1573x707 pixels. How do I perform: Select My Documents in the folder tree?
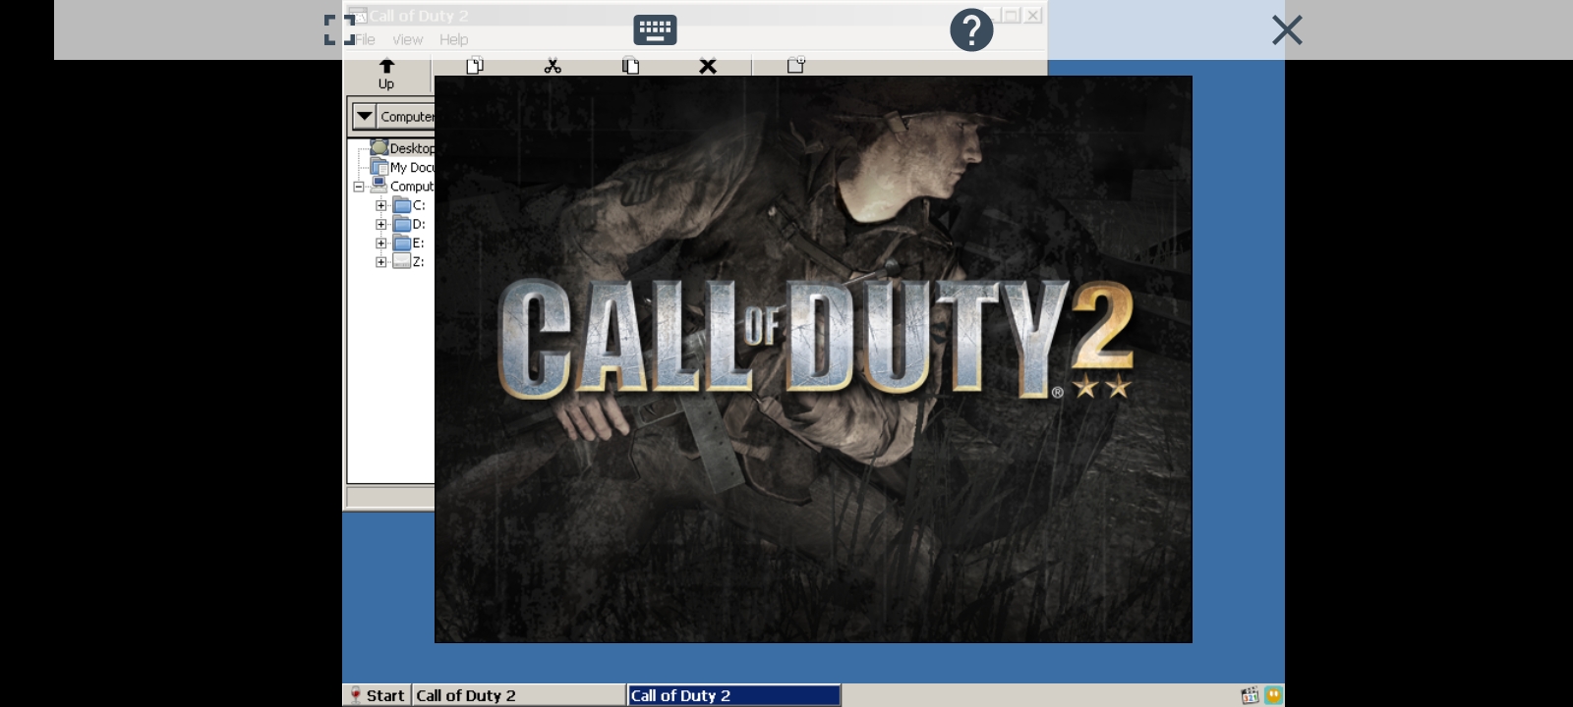coord(412,167)
